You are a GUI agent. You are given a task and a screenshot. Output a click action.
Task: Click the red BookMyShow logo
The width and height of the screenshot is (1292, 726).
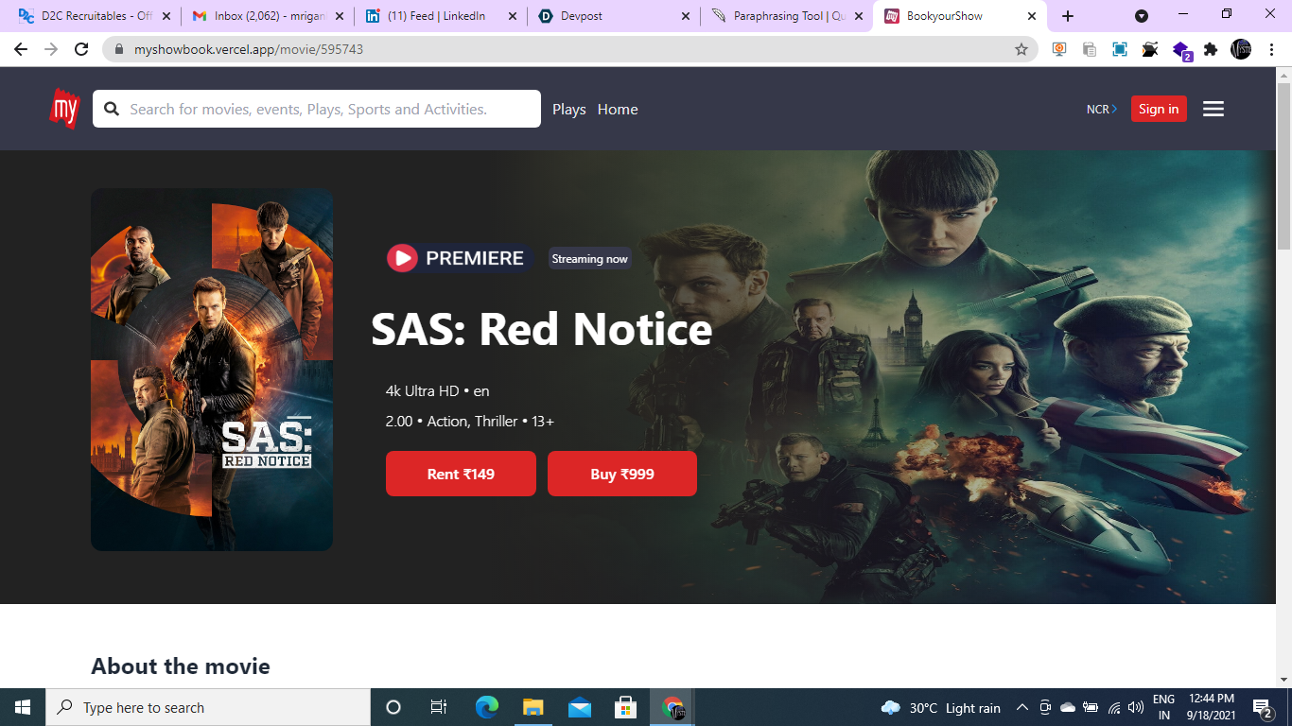[65, 109]
